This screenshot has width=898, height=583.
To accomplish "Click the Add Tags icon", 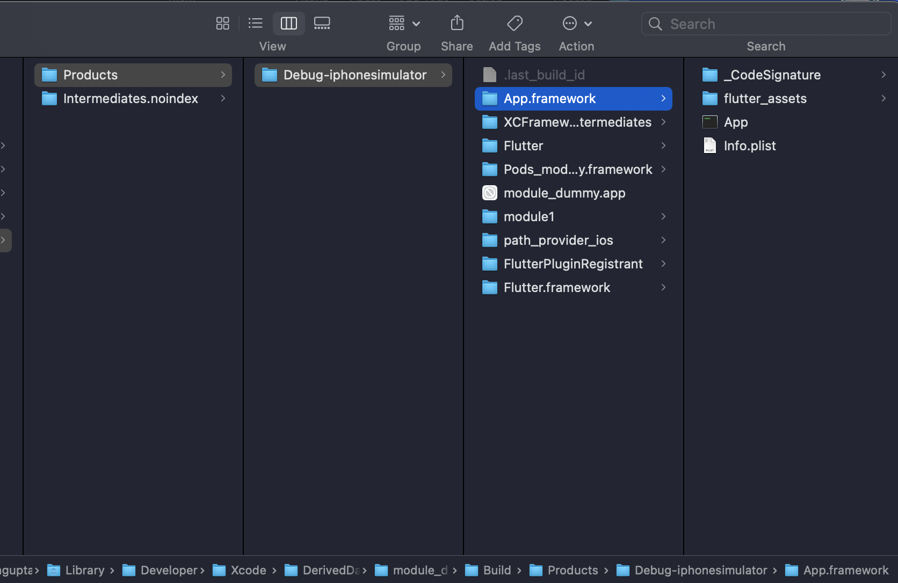I will click(514, 23).
